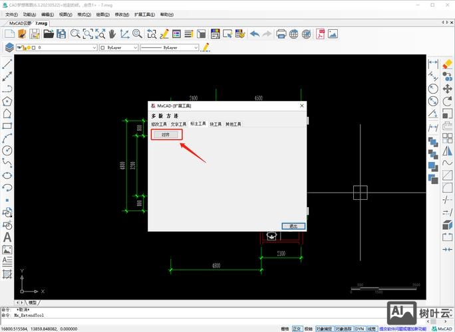455x332 pixels.
Task: Select the Text 'A' tool
Action: click(7, 237)
